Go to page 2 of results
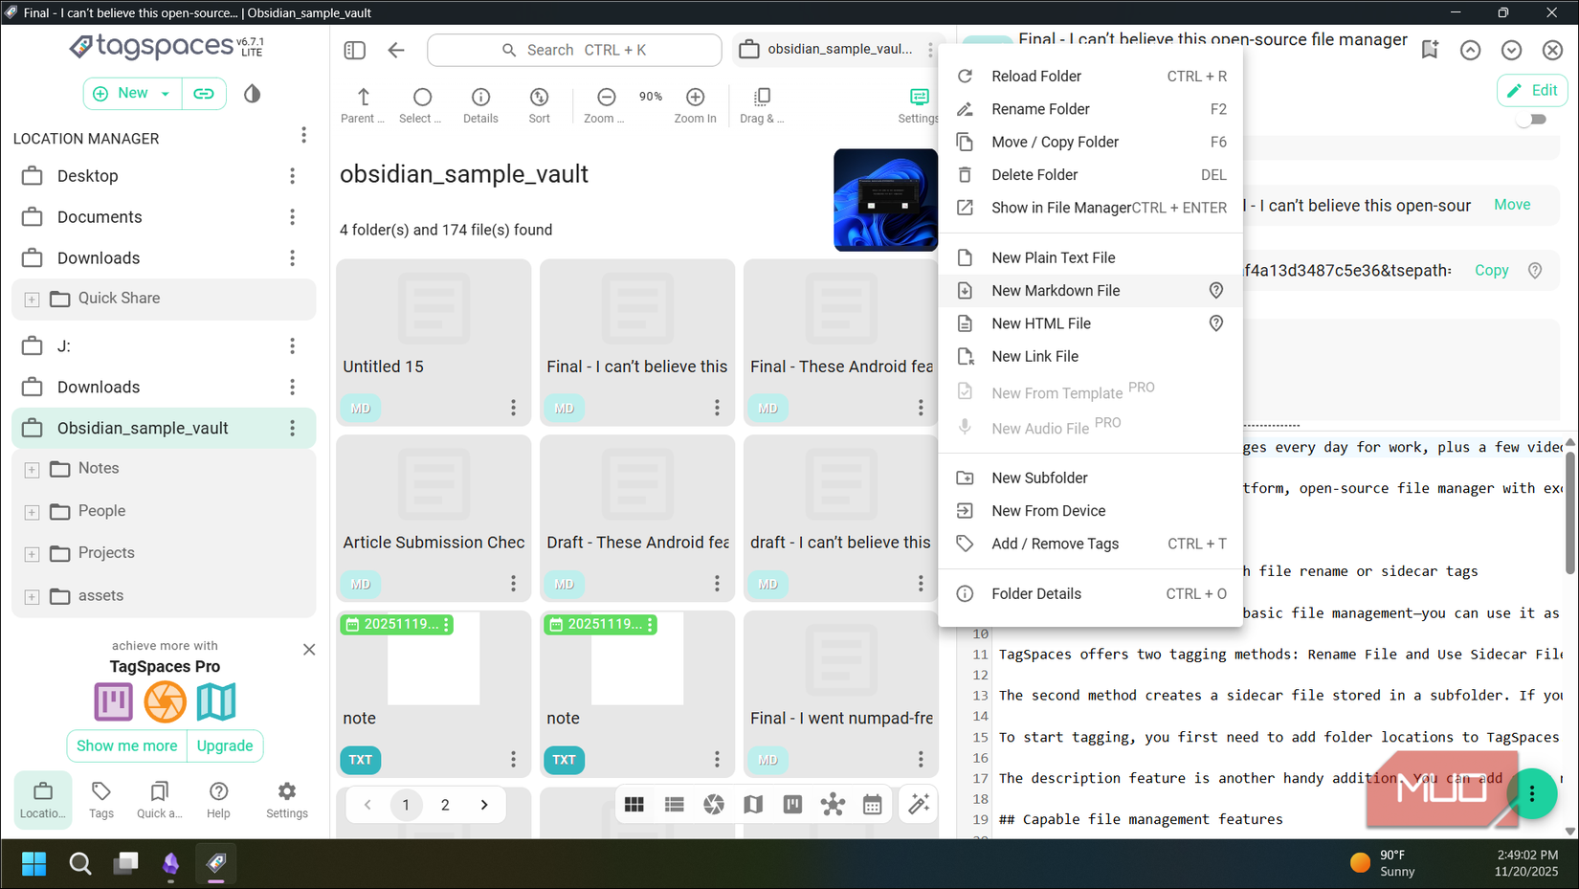This screenshot has width=1579, height=889. [x=445, y=805]
